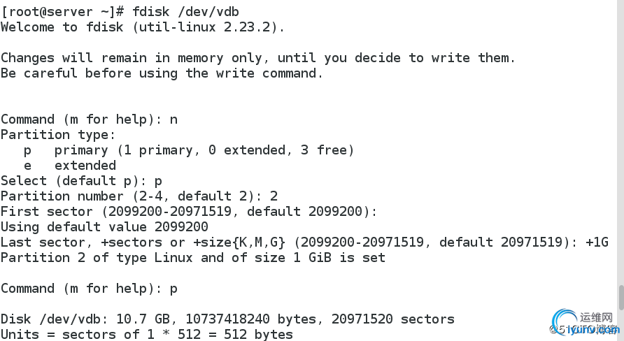Click the first 'Command (m for help): n' line
The width and height of the screenshot is (624, 341).
click(x=89, y=119)
